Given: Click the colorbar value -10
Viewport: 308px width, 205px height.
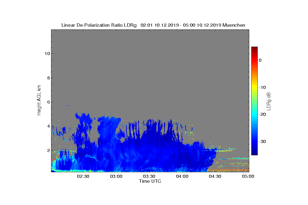Looking at the screenshot, I should click(x=262, y=87).
